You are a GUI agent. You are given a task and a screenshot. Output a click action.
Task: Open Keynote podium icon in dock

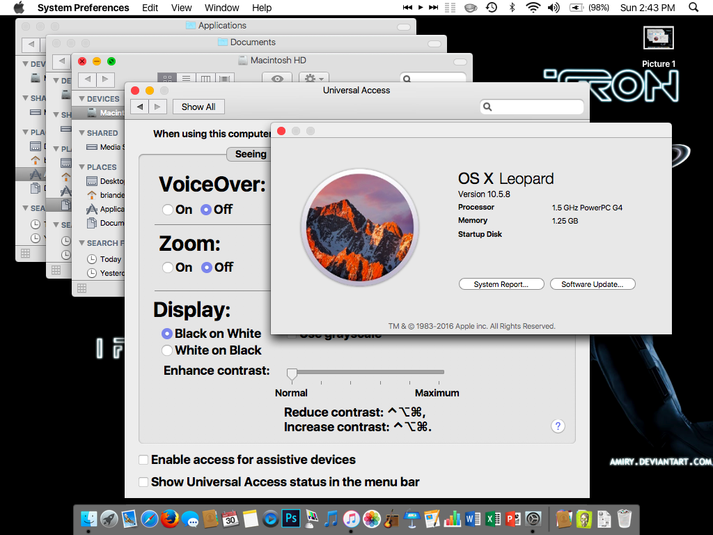(412, 518)
